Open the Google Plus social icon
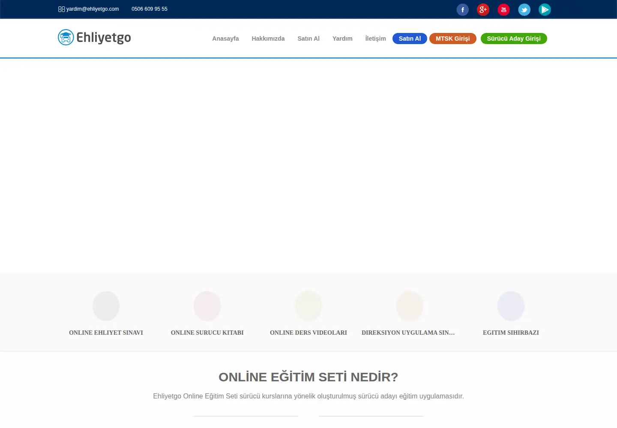The height and width of the screenshot is (428, 617). pyautogui.click(x=483, y=9)
